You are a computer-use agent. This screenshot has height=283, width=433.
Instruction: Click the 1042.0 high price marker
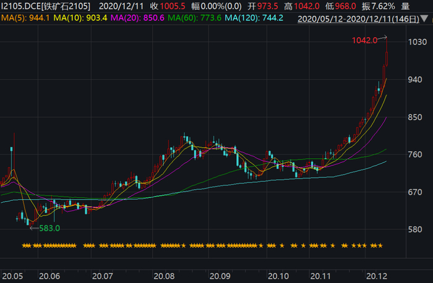click(364, 41)
